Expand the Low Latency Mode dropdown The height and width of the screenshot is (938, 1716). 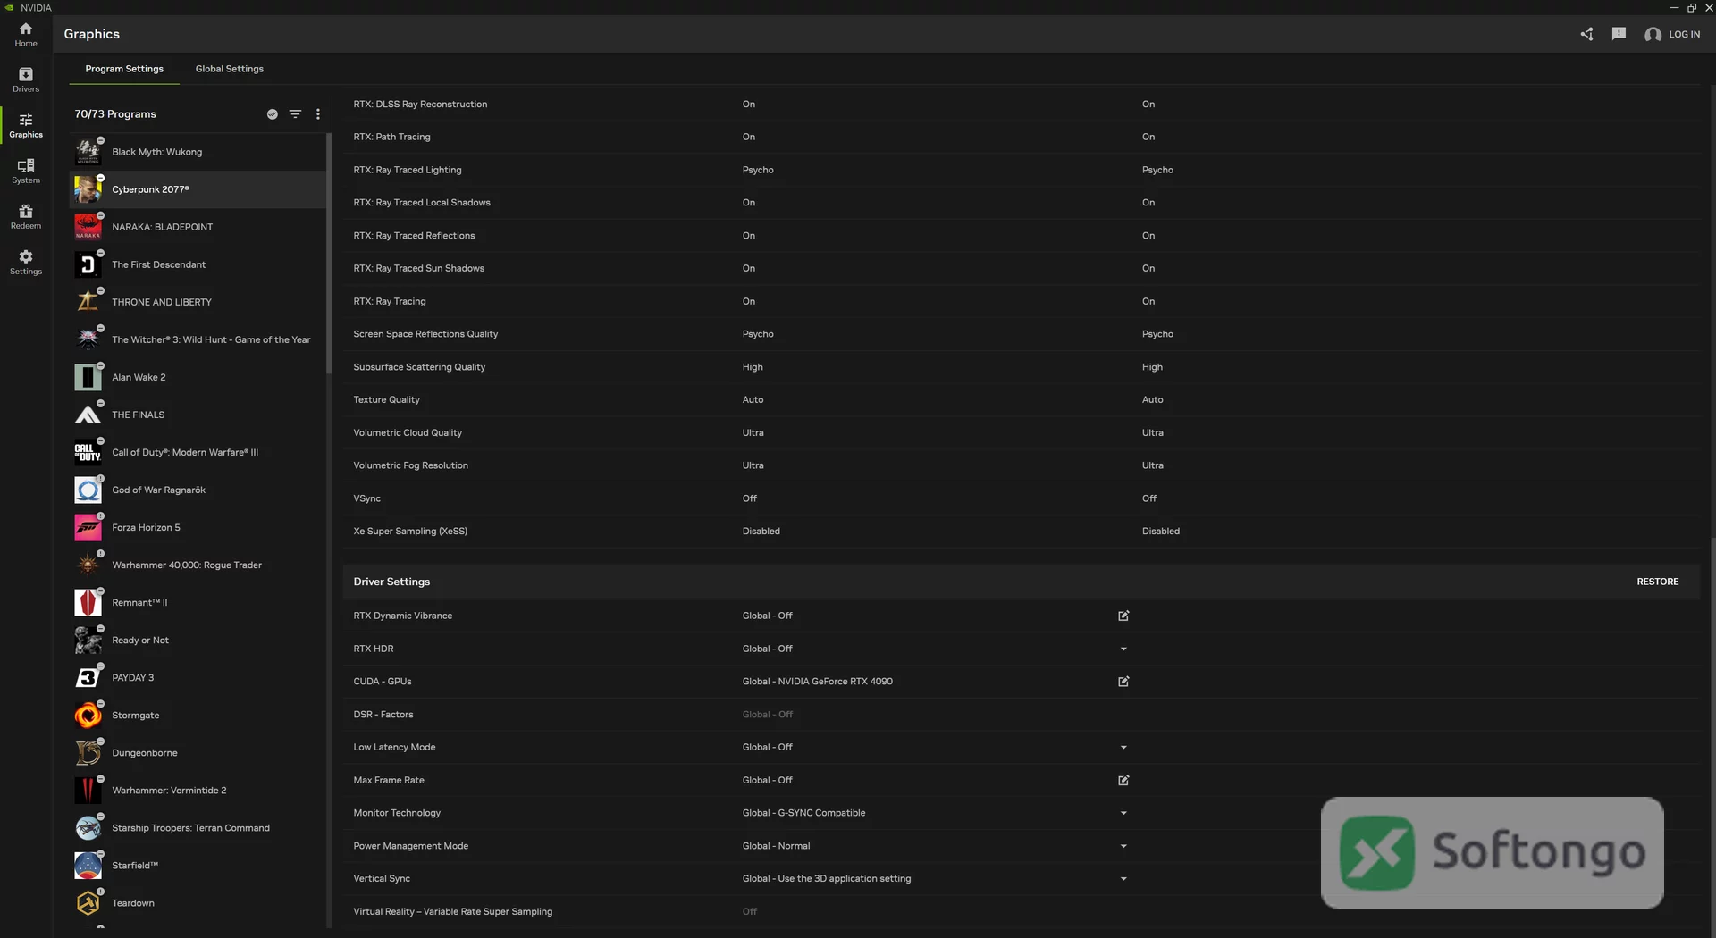pyautogui.click(x=1123, y=747)
